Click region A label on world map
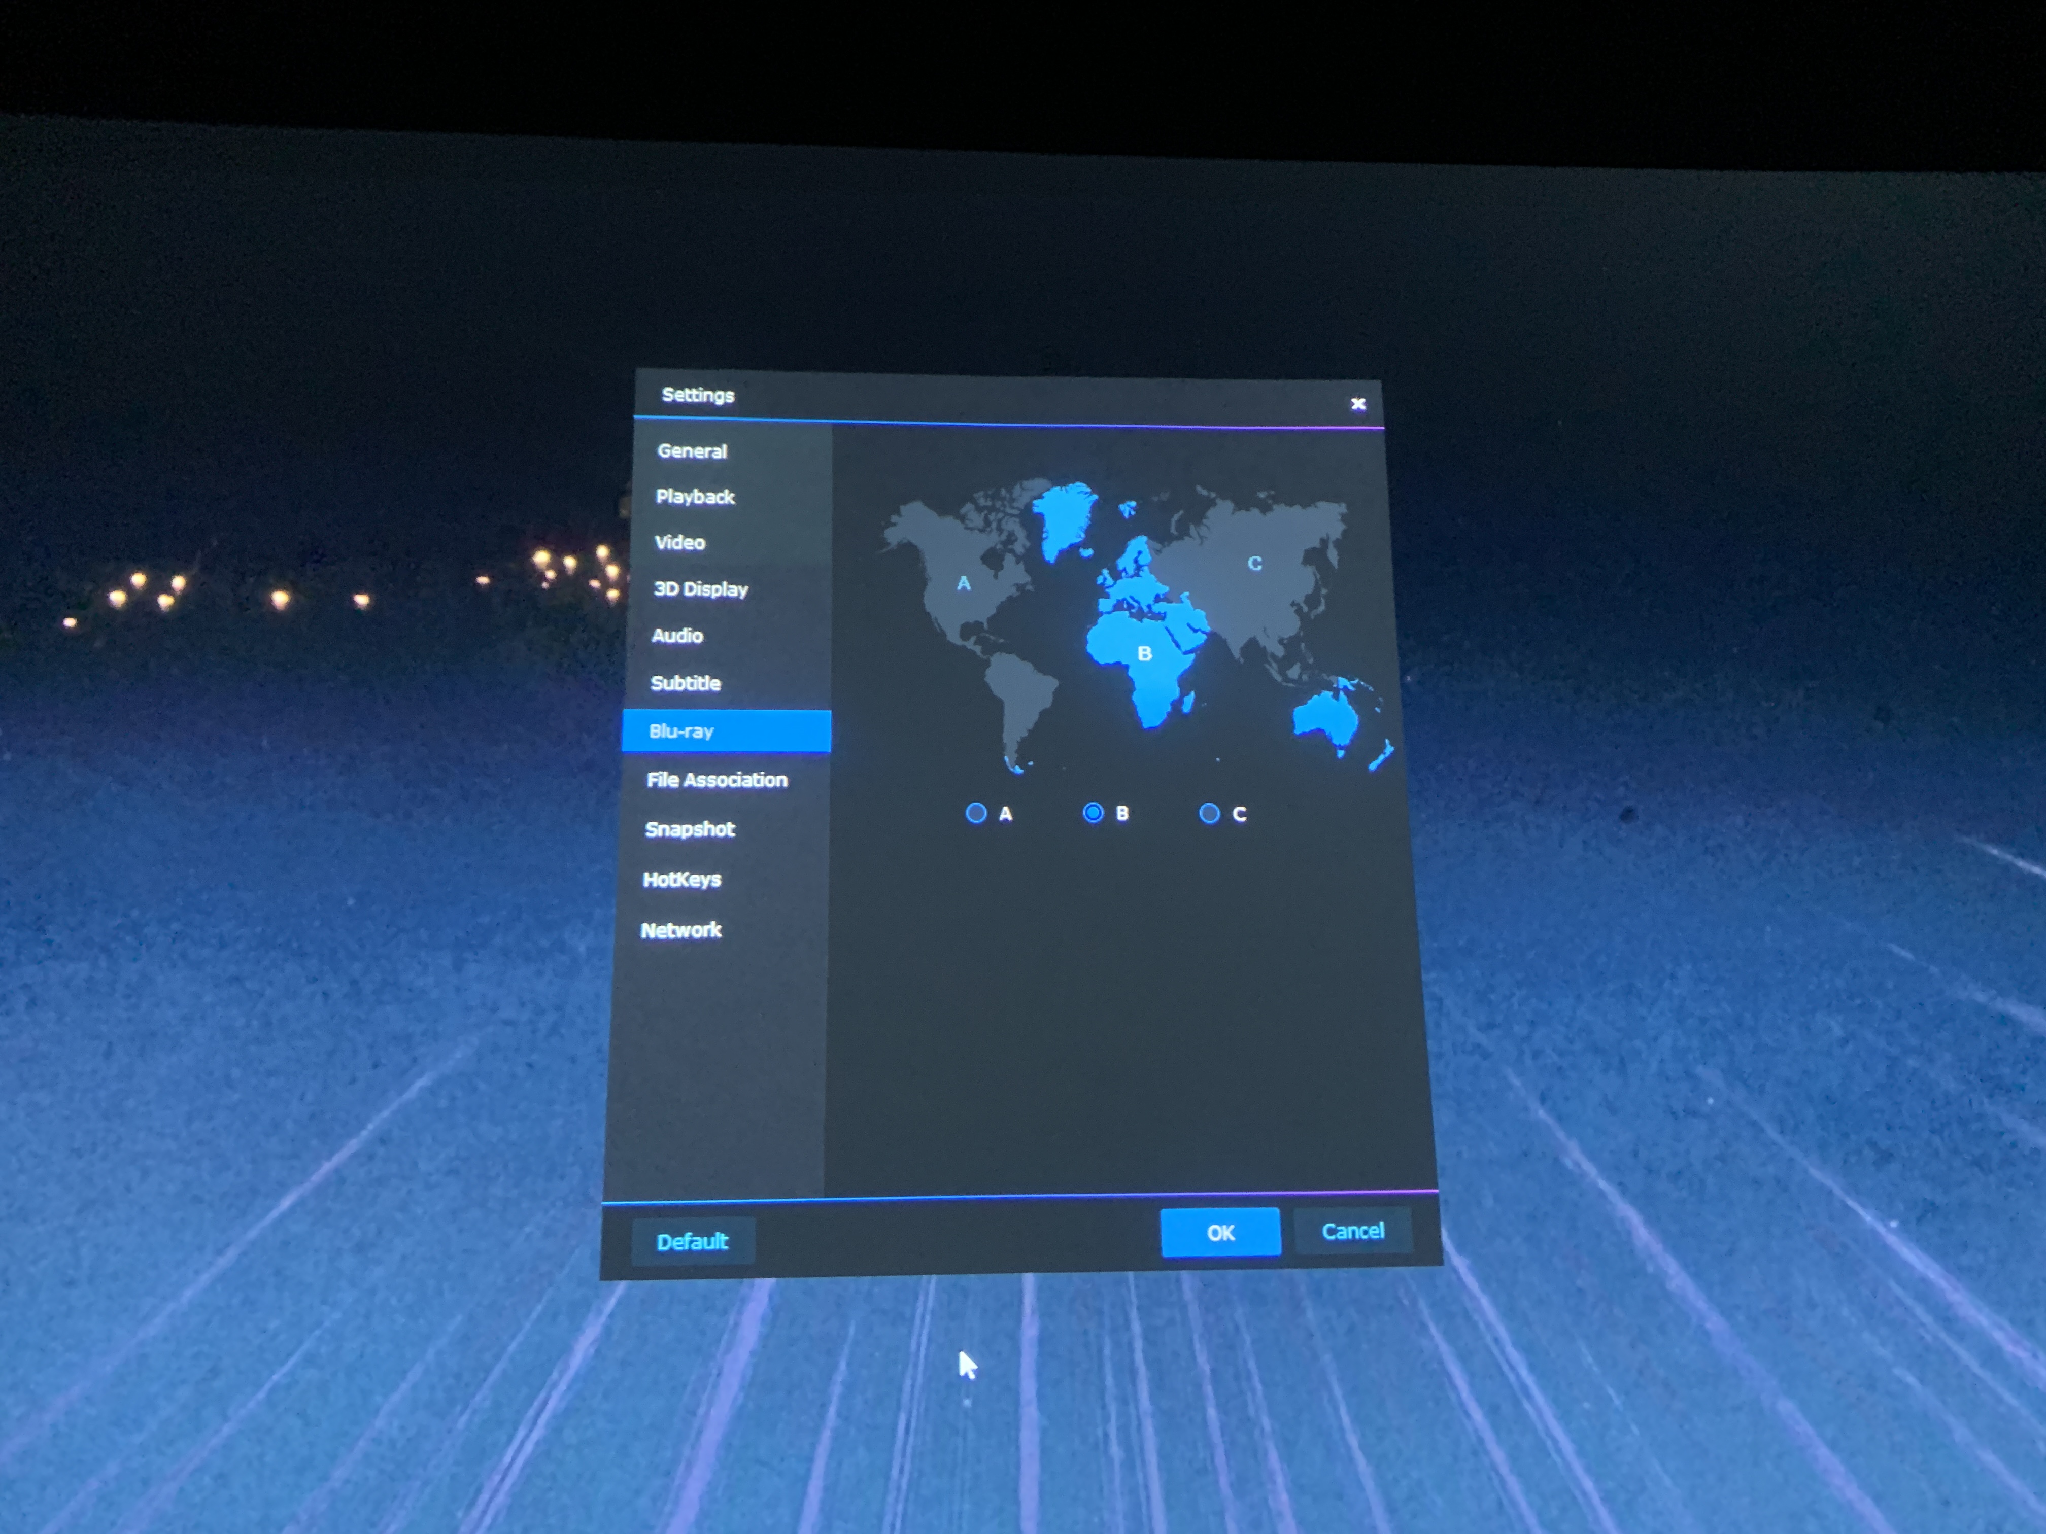This screenshot has width=2046, height=1534. pos(964,583)
